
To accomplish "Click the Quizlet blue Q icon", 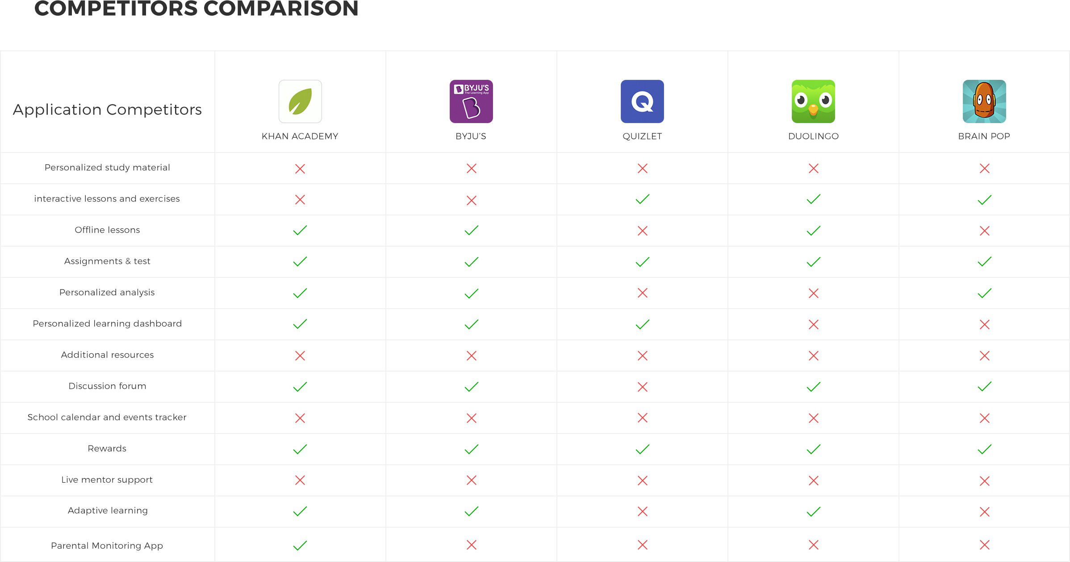I will [x=642, y=101].
